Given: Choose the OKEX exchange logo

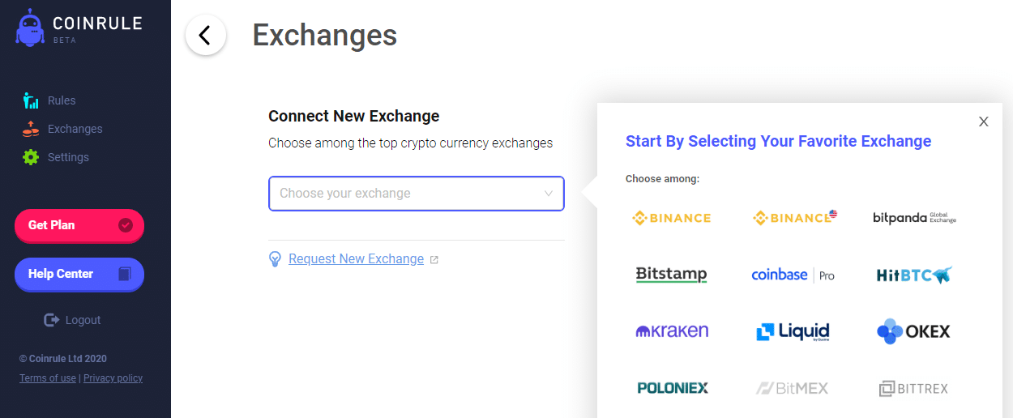Looking at the screenshot, I should 913,331.
